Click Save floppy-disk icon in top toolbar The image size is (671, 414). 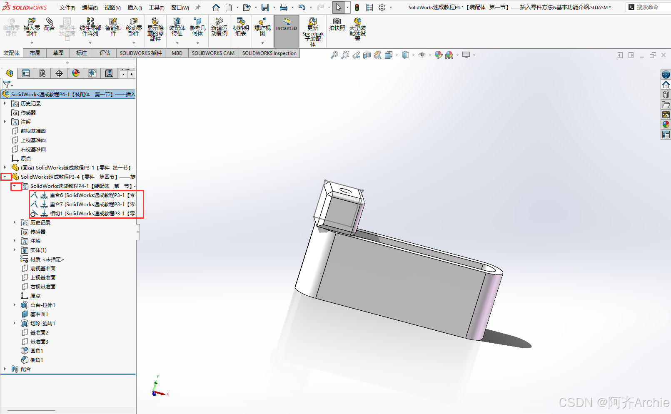coord(265,7)
